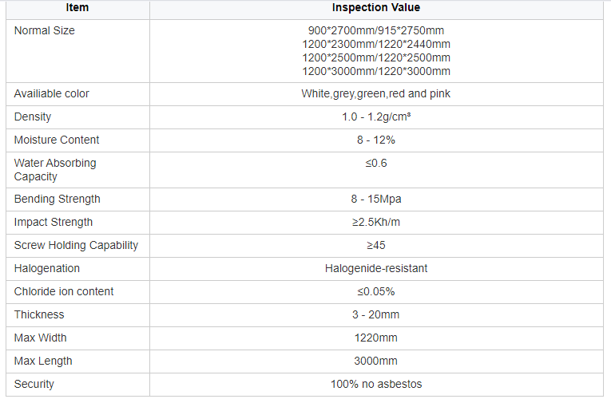Click the "100% no asbestos" security value
Viewport: 611px width, 399px height.
click(376, 384)
